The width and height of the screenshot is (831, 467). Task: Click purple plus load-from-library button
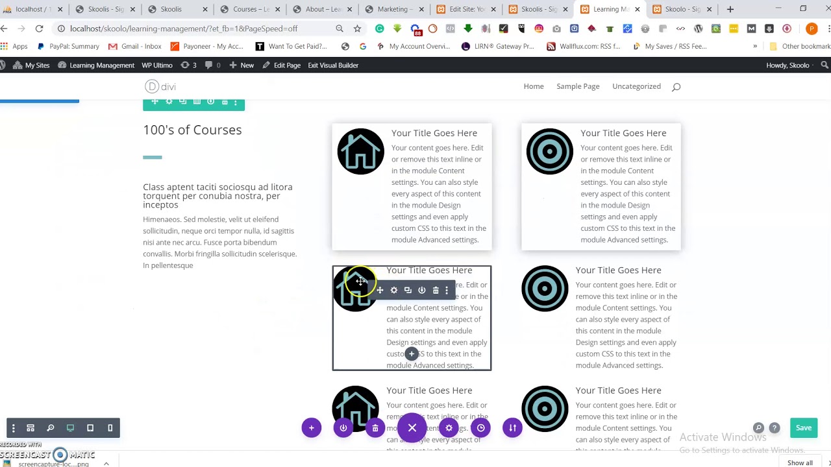tap(312, 428)
